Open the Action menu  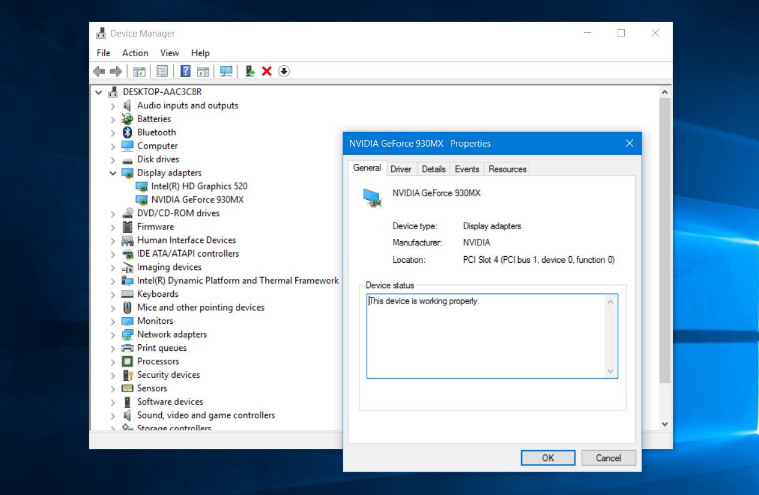[x=135, y=53]
